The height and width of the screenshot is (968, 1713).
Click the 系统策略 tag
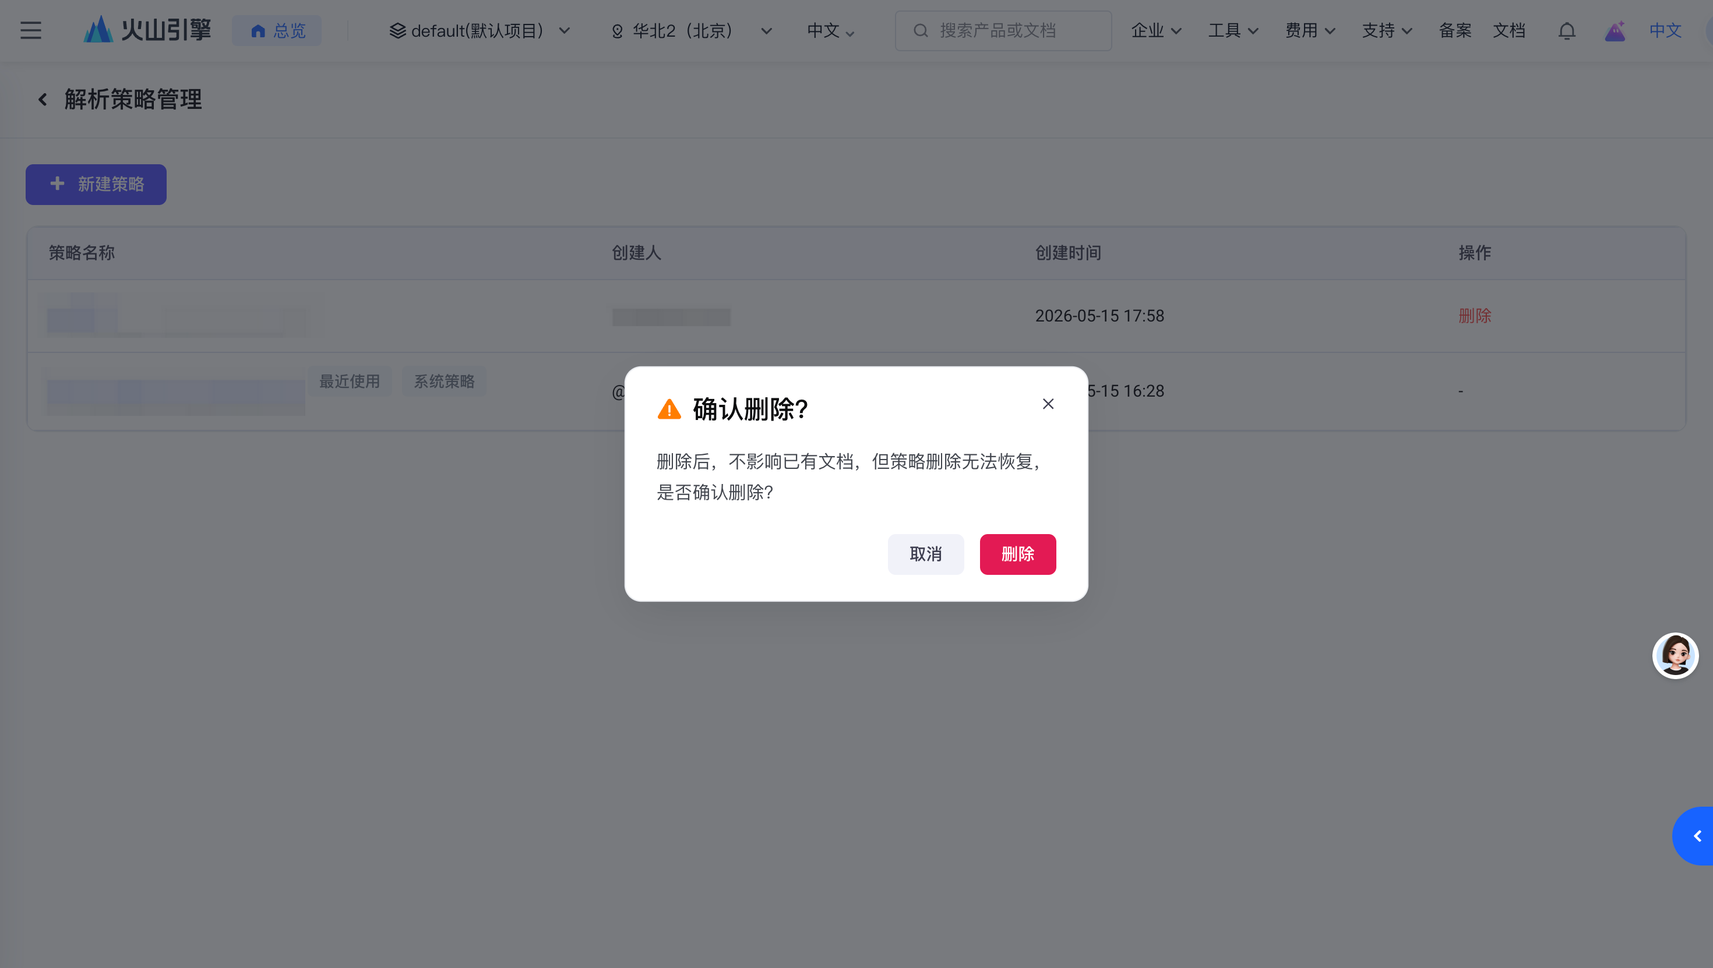(x=444, y=381)
